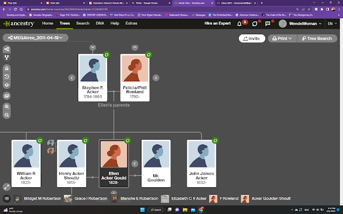The image size is (343, 214).
Task: Switch to pedigree view in left toolbar
Action: point(7,49)
